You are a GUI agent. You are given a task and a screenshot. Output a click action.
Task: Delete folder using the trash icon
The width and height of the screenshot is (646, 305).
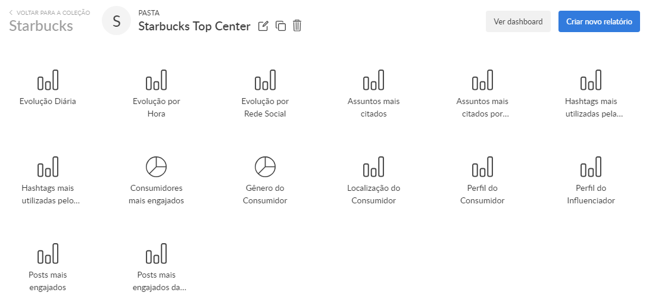tap(297, 26)
